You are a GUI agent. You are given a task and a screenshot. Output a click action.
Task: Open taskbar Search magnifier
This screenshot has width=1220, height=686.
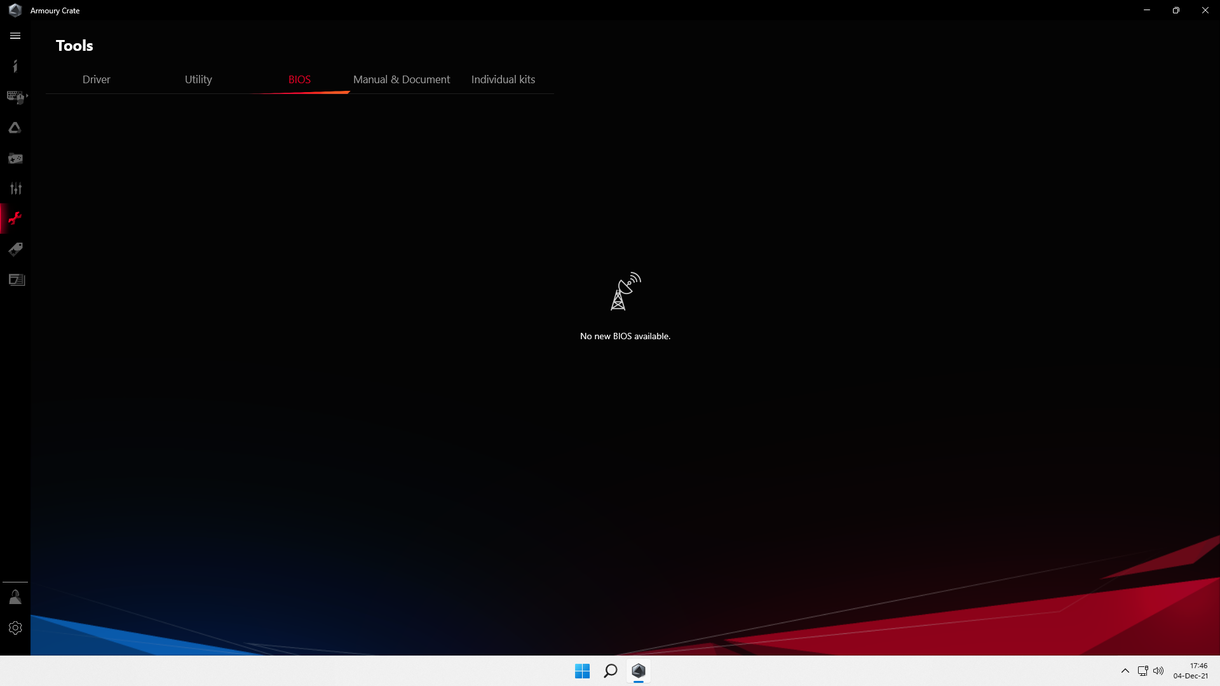610,671
